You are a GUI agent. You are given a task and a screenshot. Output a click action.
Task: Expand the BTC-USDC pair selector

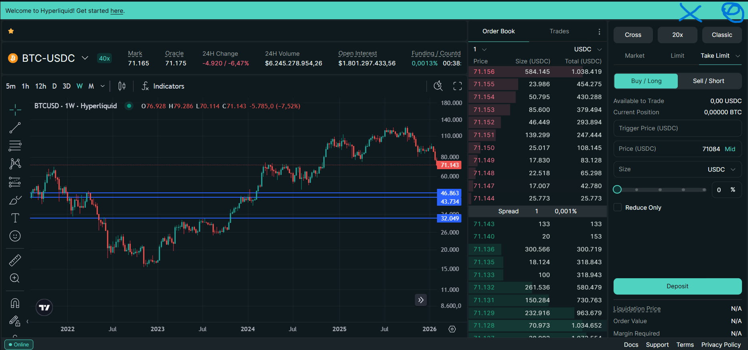tap(85, 58)
